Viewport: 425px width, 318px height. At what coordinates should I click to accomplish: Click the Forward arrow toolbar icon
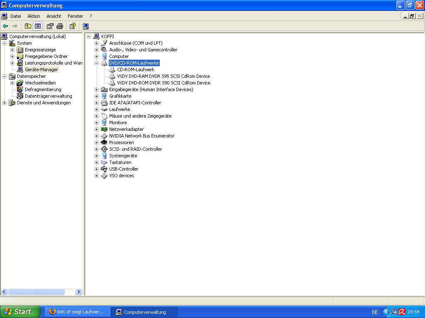pos(15,26)
